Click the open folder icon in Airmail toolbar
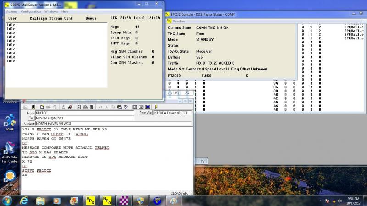This screenshot has height=206, width=367. point(49,107)
